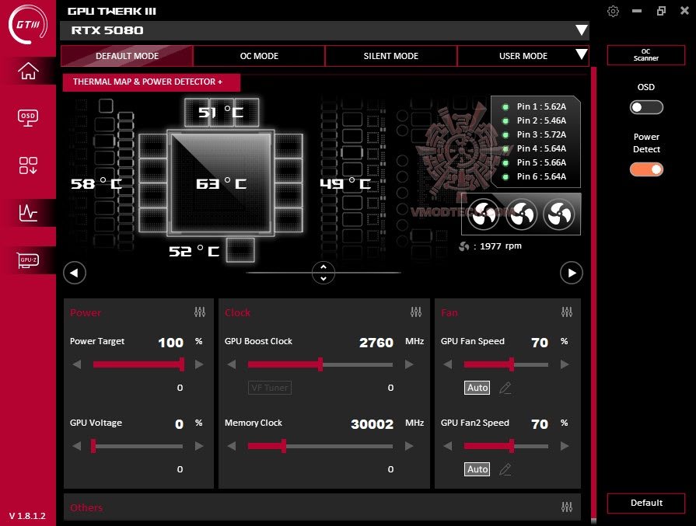
Task: Increase GPU Fan Speed with right arrow
Action: coord(565,364)
